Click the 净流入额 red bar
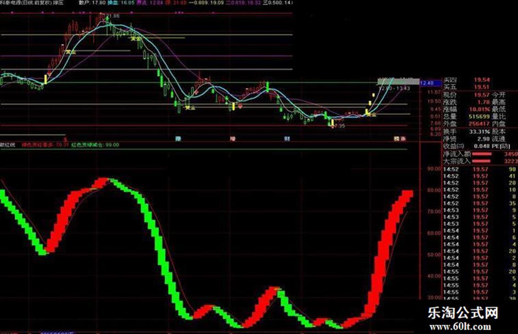Image resolution: width=518 pixels, height=334 pixels. 482,154
